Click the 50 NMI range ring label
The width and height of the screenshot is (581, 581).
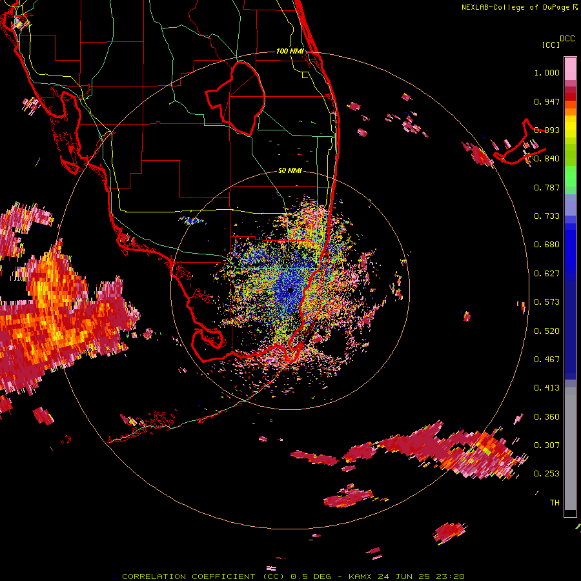(290, 170)
